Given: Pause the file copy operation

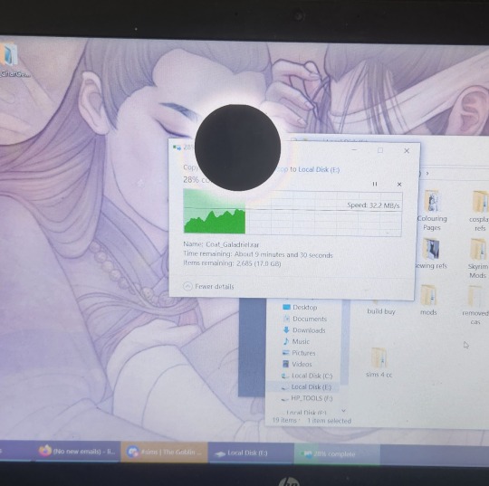Looking at the screenshot, I should coord(375,184).
